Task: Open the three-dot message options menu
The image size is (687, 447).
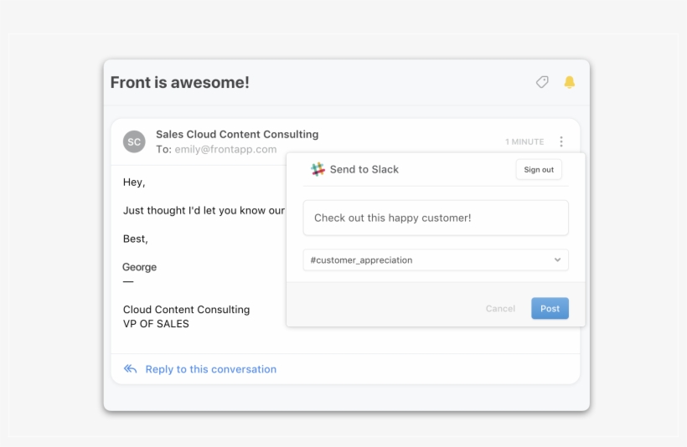Action: point(561,141)
